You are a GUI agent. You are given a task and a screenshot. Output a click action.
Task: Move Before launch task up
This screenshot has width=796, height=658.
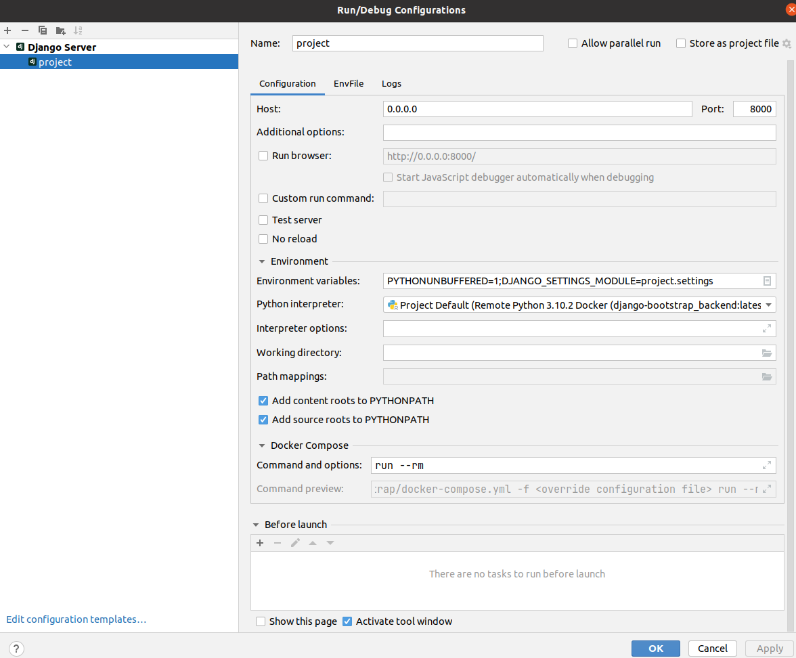(313, 543)
